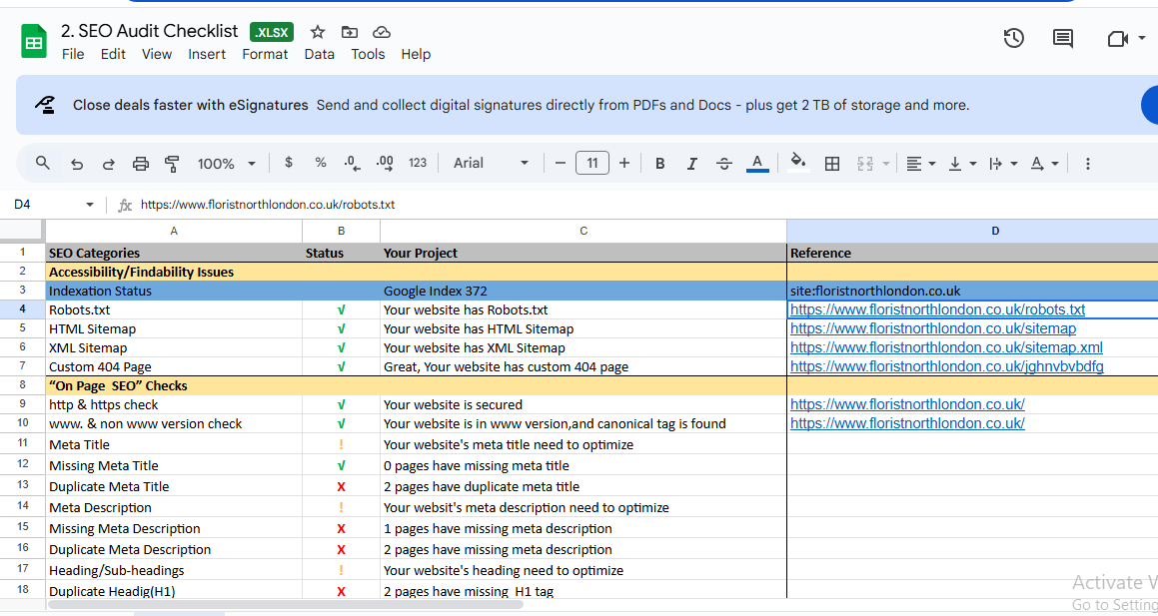
Task: Select cell 'Duplicate Meta Title'
Action: pyautogui.click(x=174, y=486)
